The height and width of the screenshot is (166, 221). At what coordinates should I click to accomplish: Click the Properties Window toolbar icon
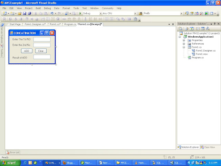point(192,13)
